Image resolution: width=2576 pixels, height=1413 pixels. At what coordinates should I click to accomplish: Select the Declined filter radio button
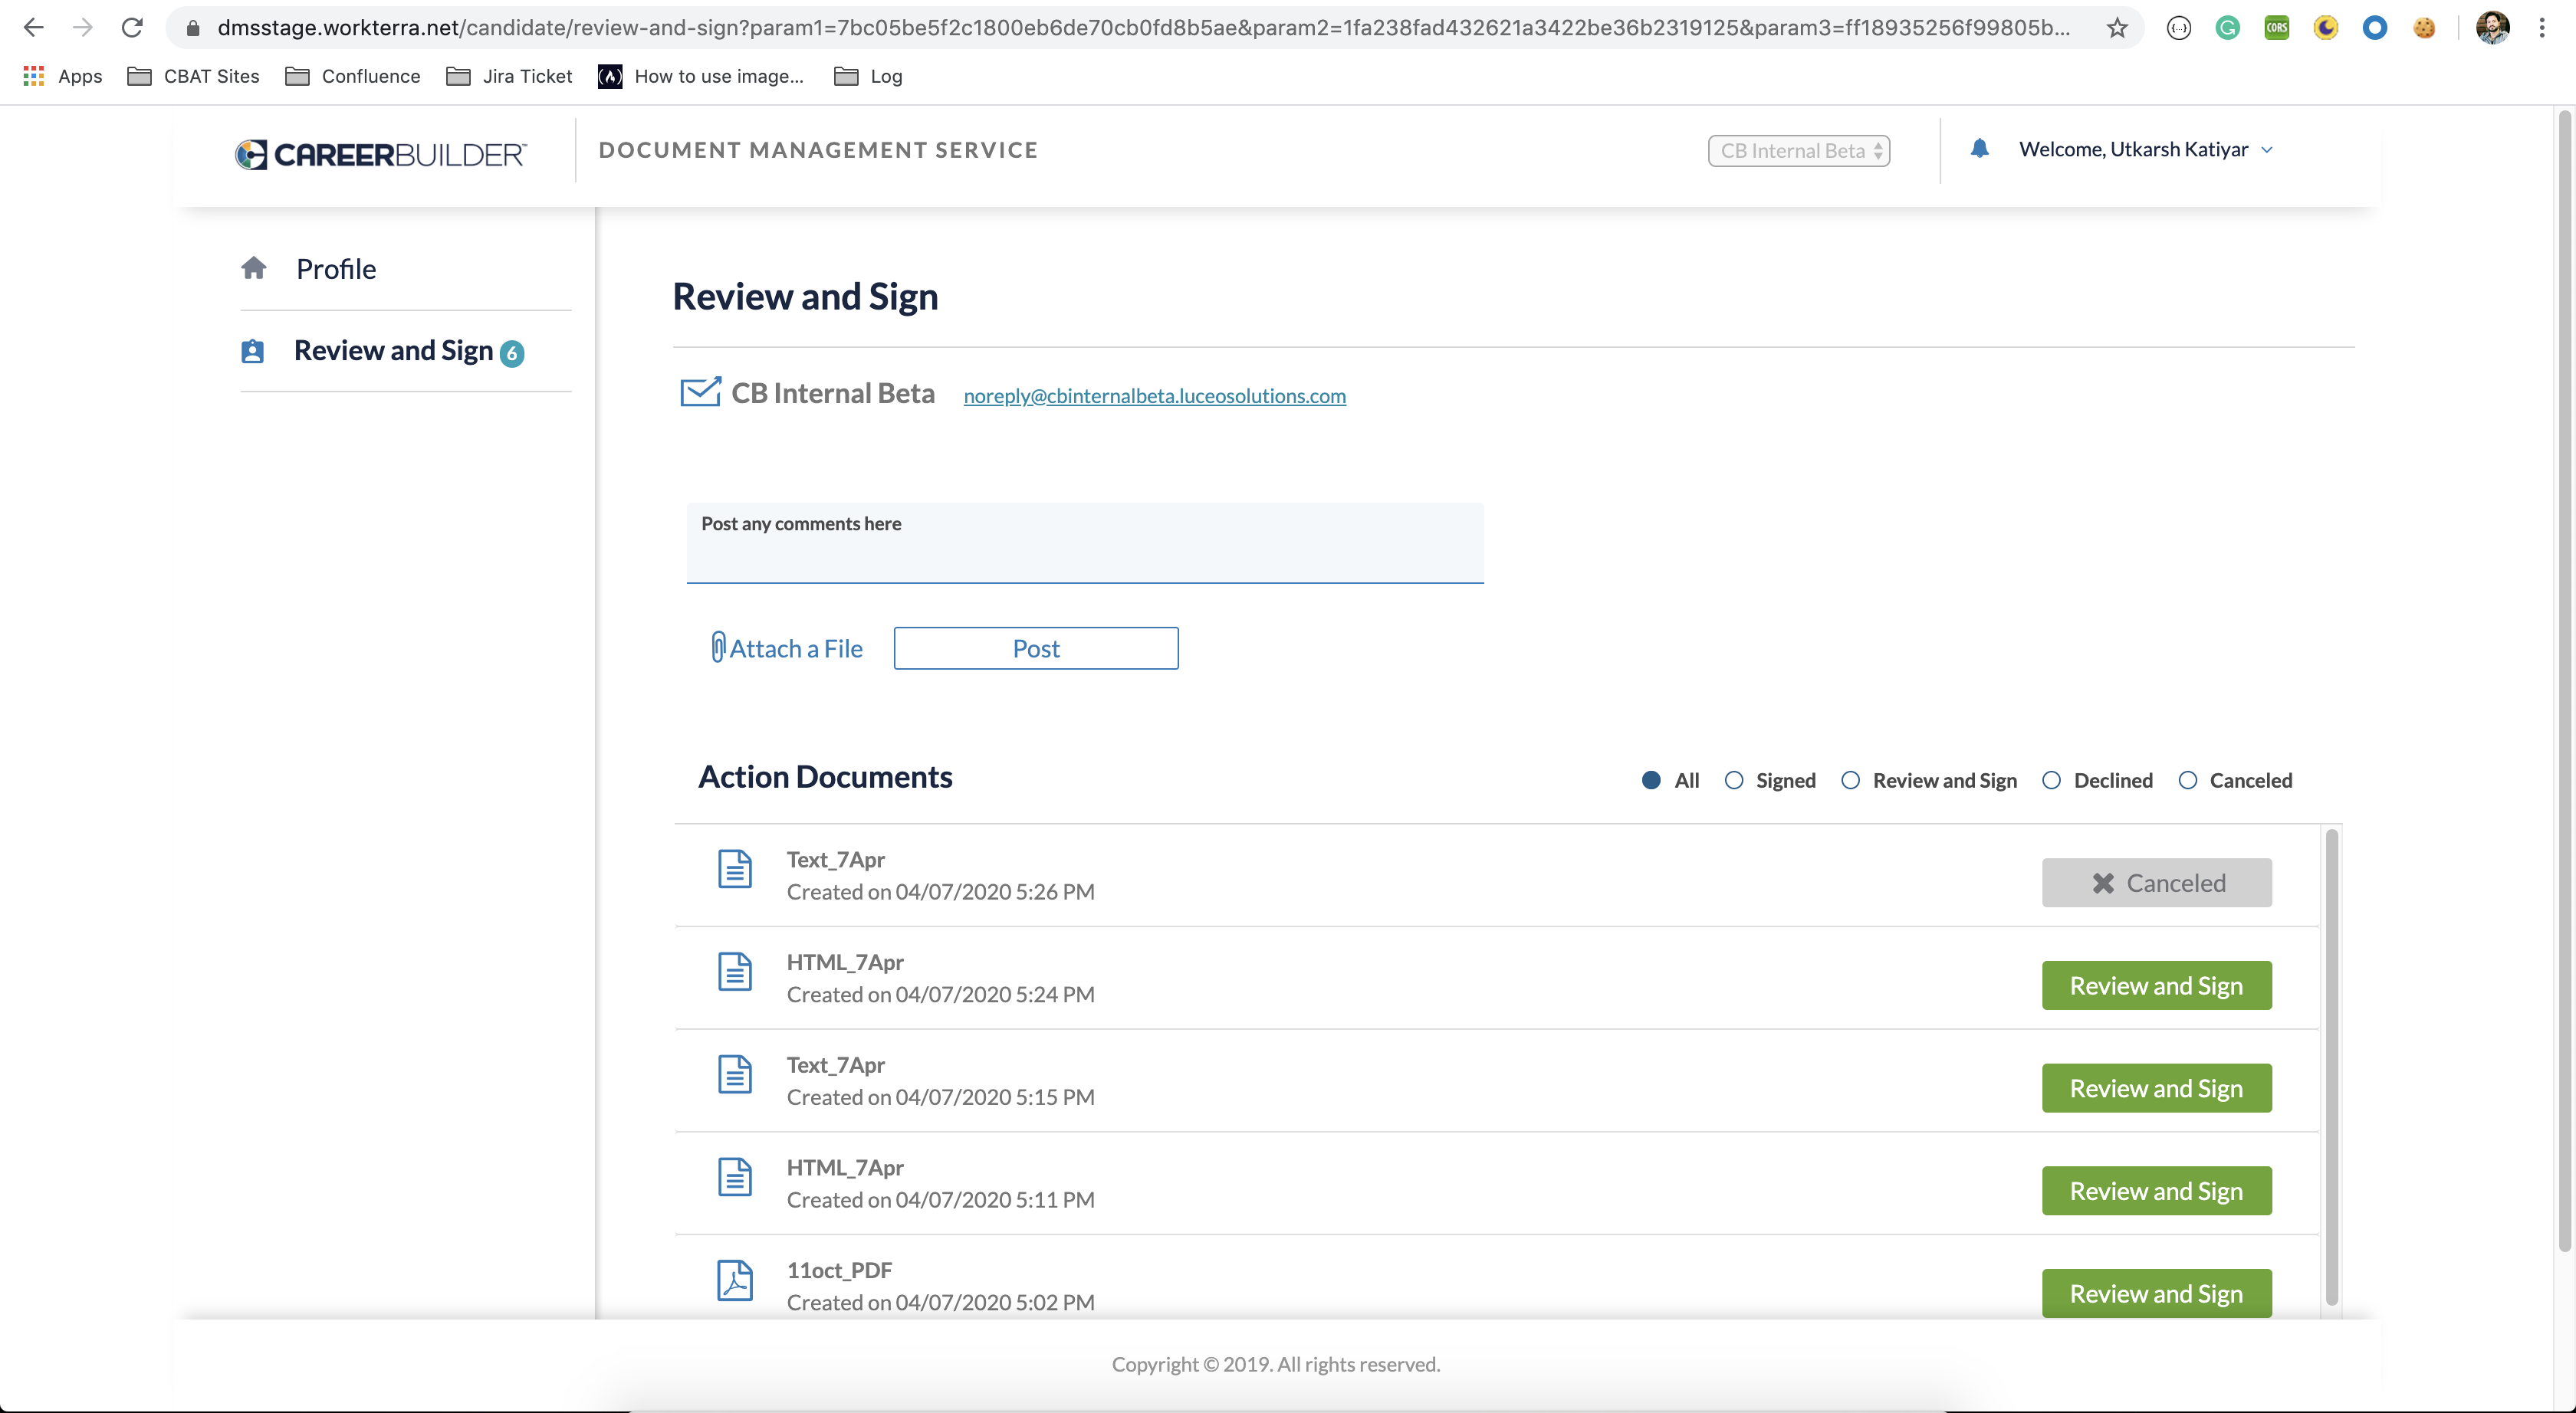[2052, 781]
